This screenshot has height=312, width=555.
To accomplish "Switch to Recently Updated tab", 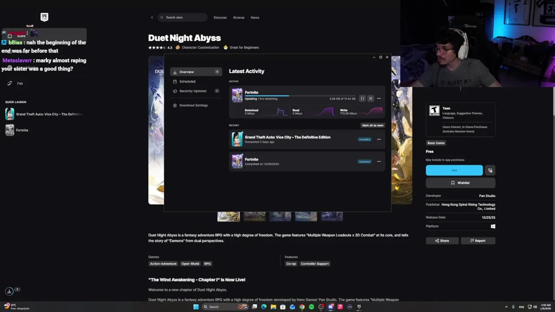I will (196, 91).
